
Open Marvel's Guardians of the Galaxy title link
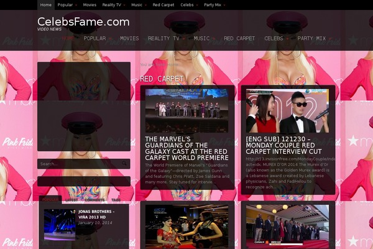pyautogui.click(x=186, y=148)
